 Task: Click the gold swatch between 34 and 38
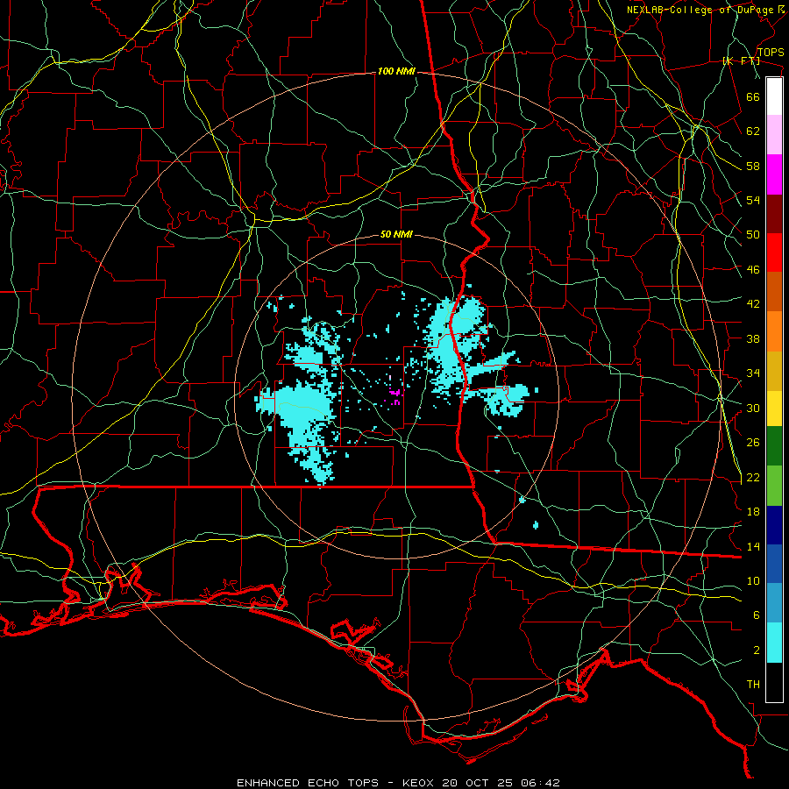774,371
